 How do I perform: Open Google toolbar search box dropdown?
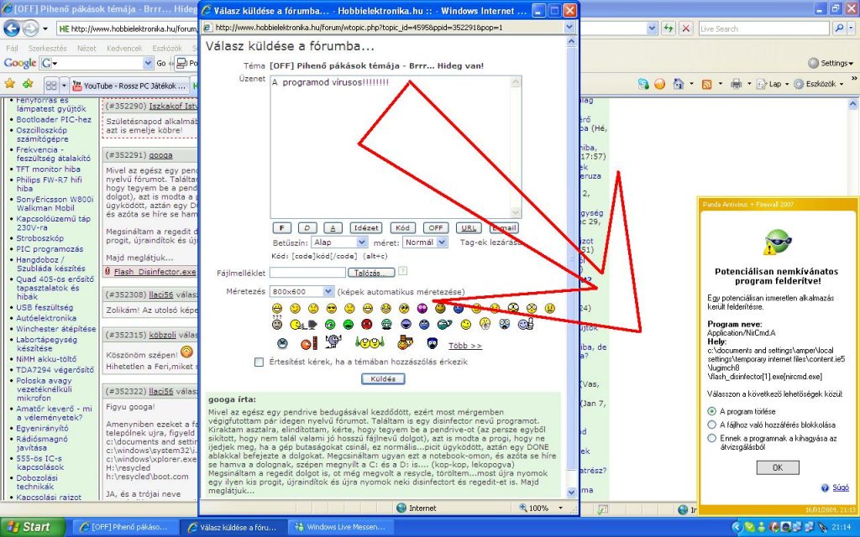click(x=148, y=63)
